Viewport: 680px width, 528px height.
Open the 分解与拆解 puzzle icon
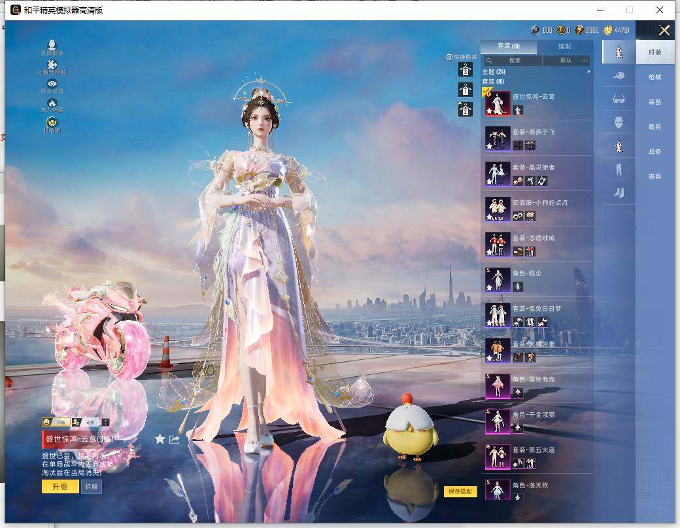[x=52, y=65]
